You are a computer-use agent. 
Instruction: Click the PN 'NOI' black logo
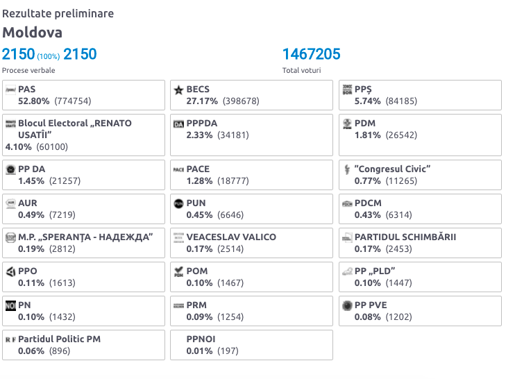(x=10, y=305)
